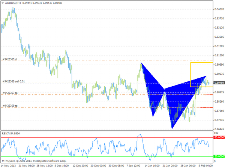225x168 pixels.
Task: Click the red 80.0000 RSI level tag
Action: click(x=219, y=137)
